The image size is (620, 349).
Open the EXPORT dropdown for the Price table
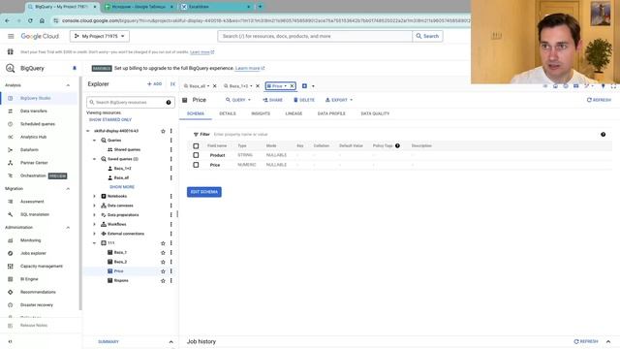tap(339, 100)
